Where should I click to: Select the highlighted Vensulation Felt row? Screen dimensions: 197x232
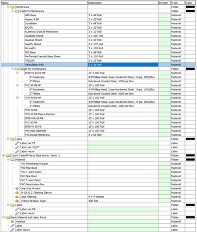click(98, 65)
